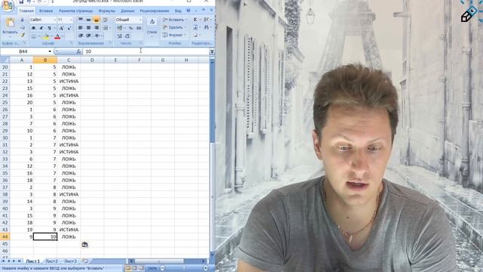Click the Find and Select binoculars icon

point(206,27)
